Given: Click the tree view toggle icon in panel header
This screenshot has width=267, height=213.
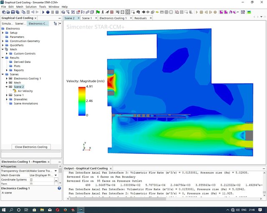Looking at the screenshot, I should (55, 23).
